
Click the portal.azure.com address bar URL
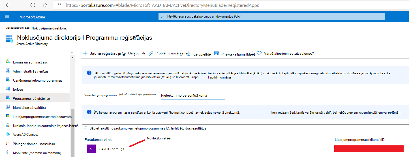162,5
